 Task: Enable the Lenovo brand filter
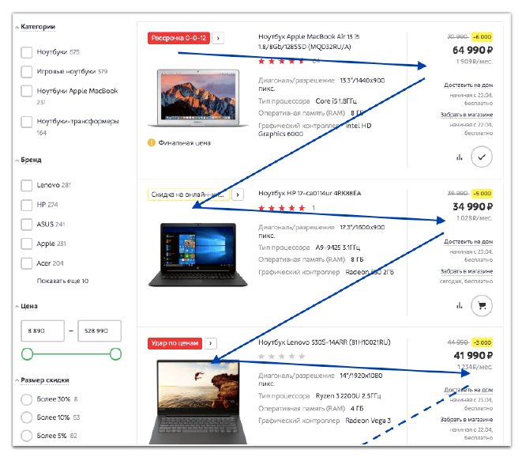click(27, 185)
